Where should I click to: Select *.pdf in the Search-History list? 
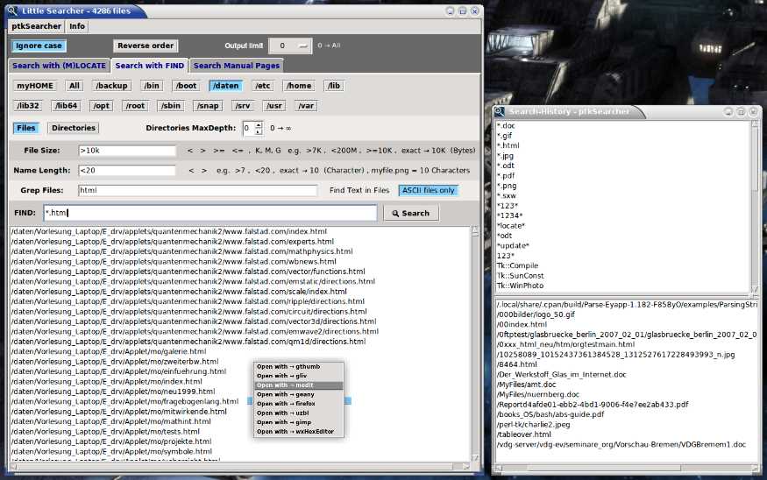click(x=506, y=175)
